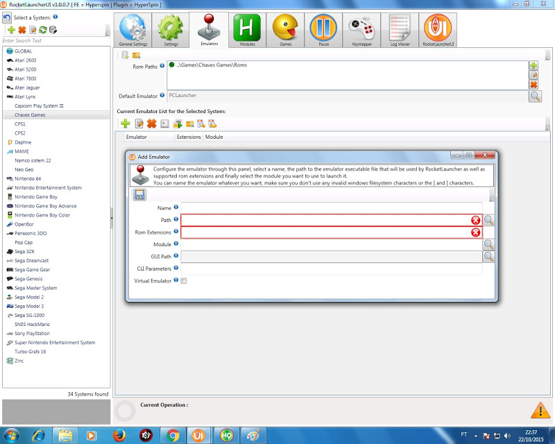
Task: Select the Sega Dreamcast system
Action: tap(32, 261)
